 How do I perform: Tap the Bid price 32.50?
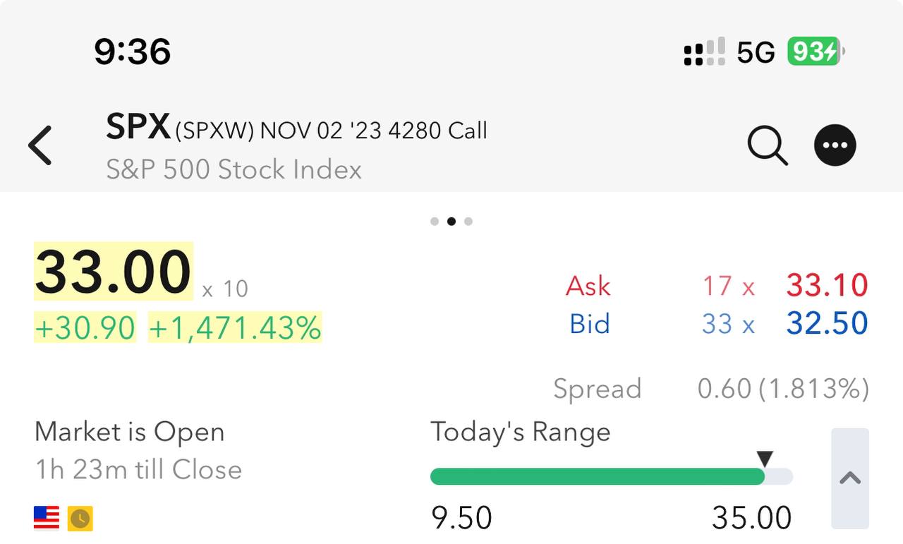pos(827,324)
